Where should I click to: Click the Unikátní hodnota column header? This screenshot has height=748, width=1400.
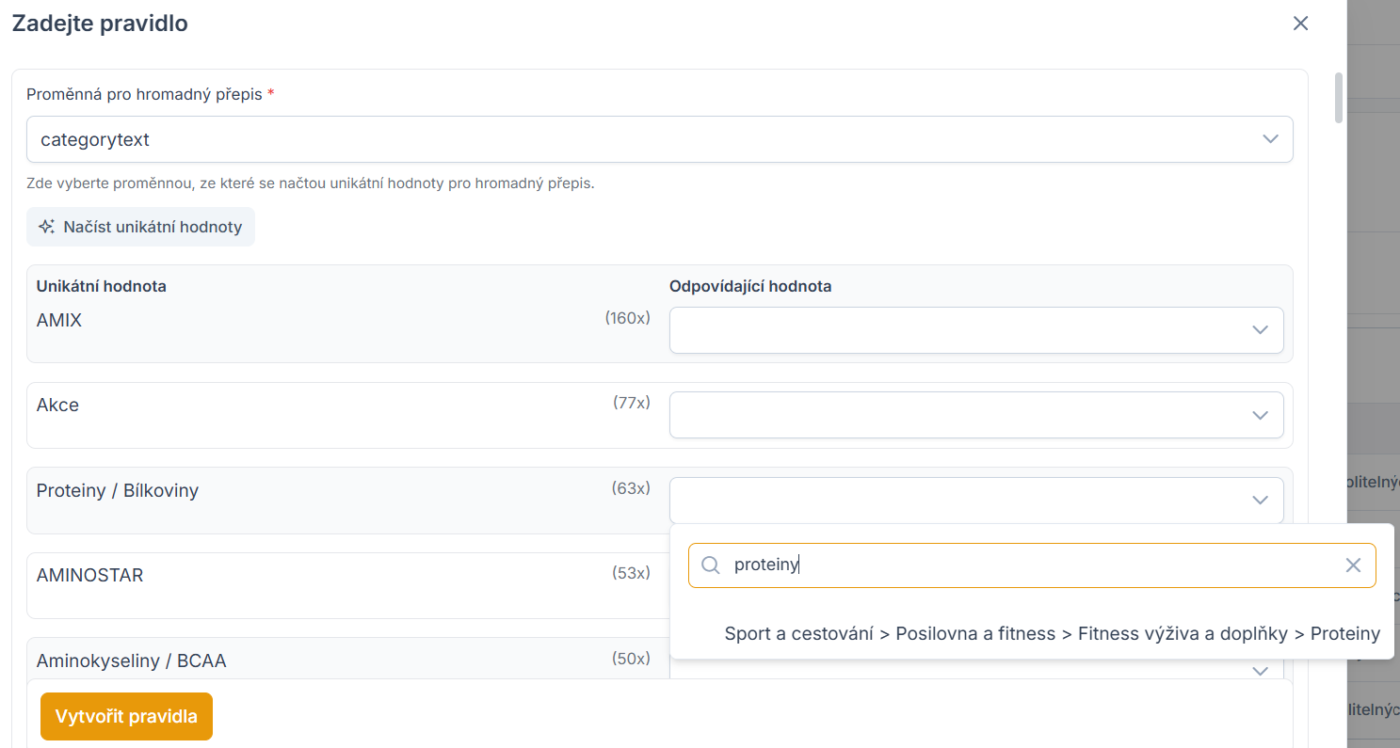coord(101,286)
